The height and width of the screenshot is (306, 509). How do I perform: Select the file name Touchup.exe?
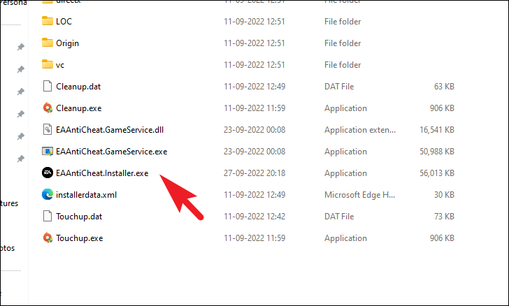click(79, 238)
